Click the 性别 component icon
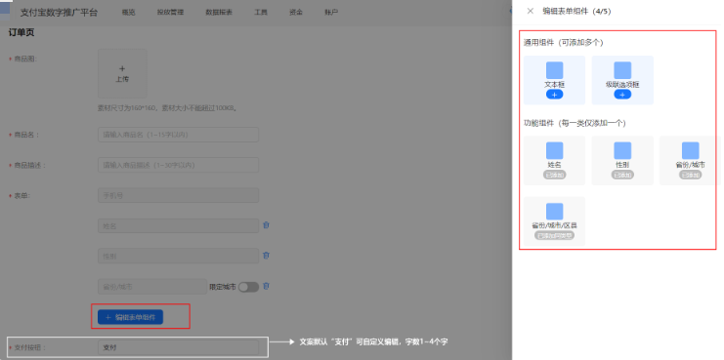Image resolution: width=724 pixels, height=360 pixels. (x=622, y=150)
